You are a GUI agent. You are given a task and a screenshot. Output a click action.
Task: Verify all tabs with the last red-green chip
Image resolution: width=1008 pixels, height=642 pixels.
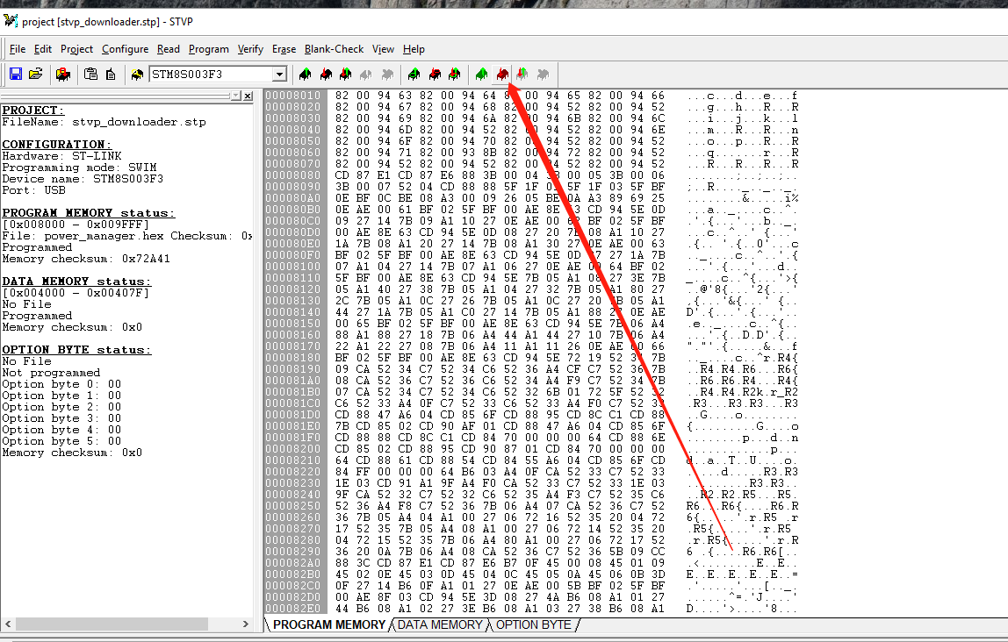[522, 75]
